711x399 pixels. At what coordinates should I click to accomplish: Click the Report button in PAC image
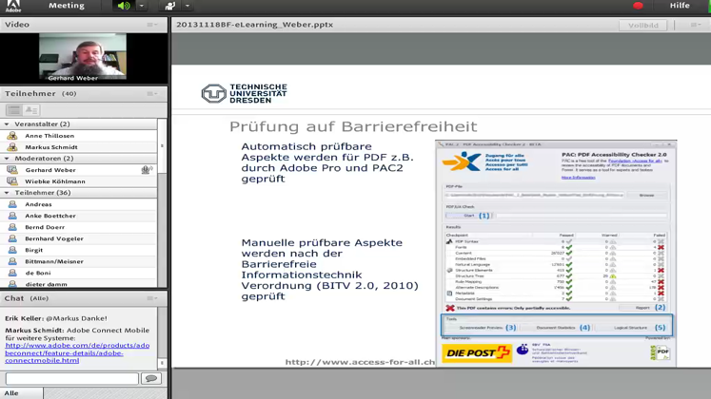coord(642,308)
